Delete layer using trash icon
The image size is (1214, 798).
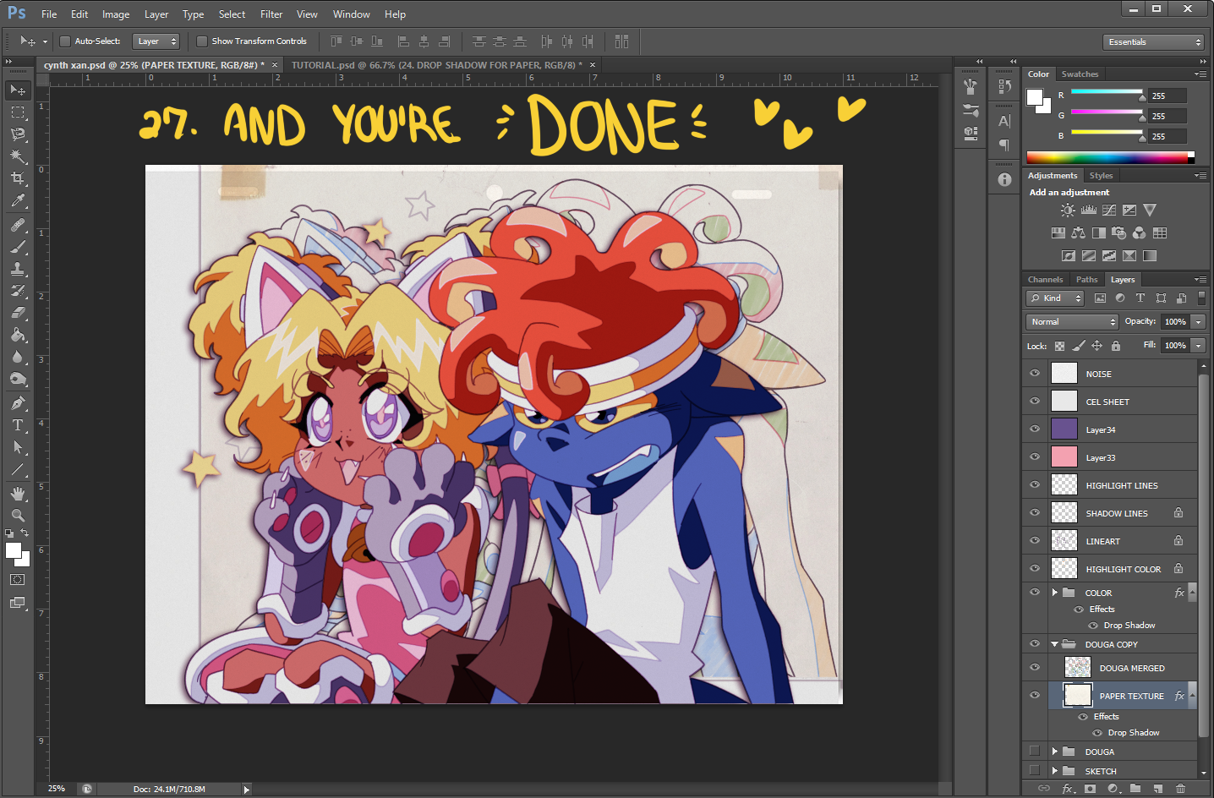click(x=1180, y=789)
